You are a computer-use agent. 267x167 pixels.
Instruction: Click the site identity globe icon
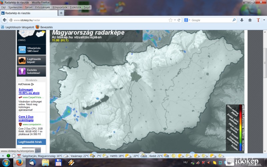coord(11,20)
